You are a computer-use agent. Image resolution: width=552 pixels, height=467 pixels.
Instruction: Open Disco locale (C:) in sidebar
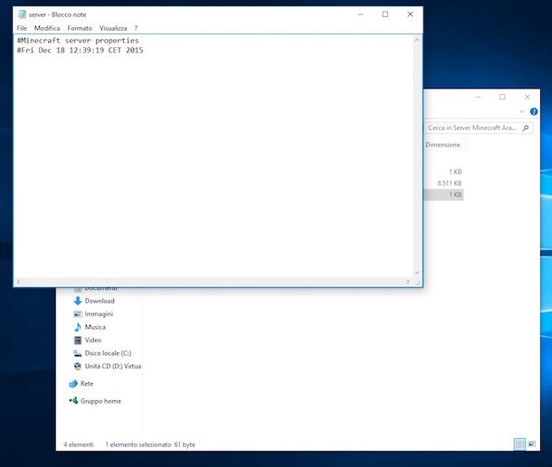pyautogui.click(x=108, y=353)
